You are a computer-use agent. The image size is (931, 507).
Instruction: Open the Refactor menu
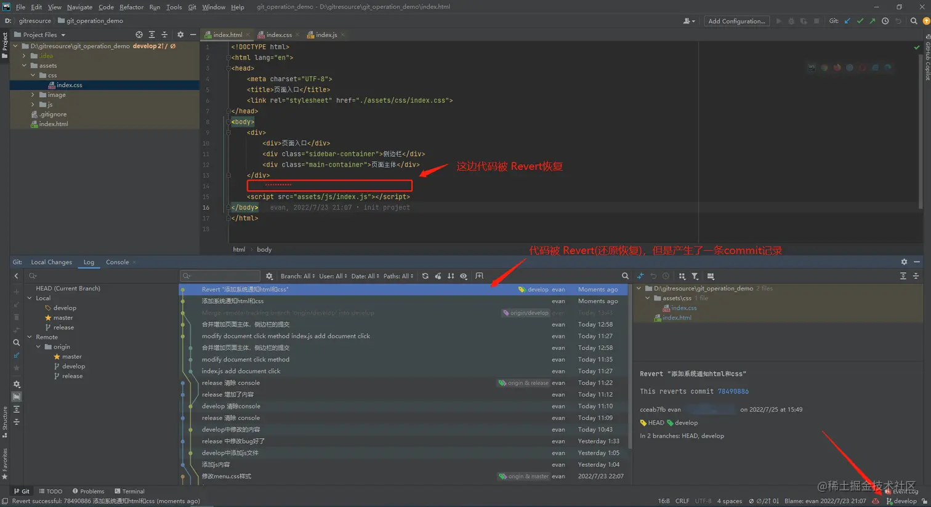click(x=131, y=7)
